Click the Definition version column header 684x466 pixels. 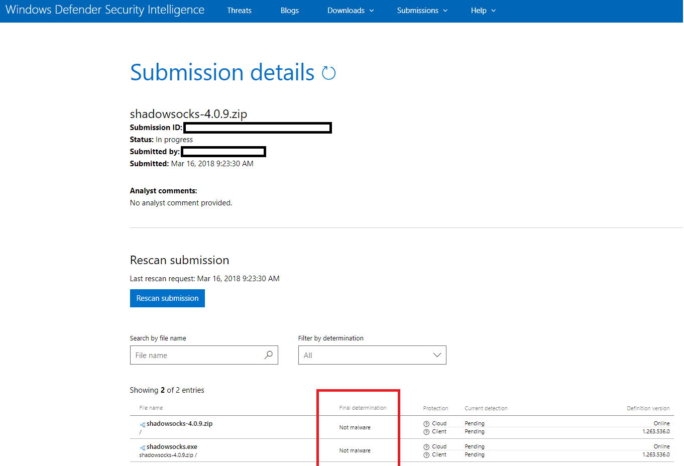(648, 408)
